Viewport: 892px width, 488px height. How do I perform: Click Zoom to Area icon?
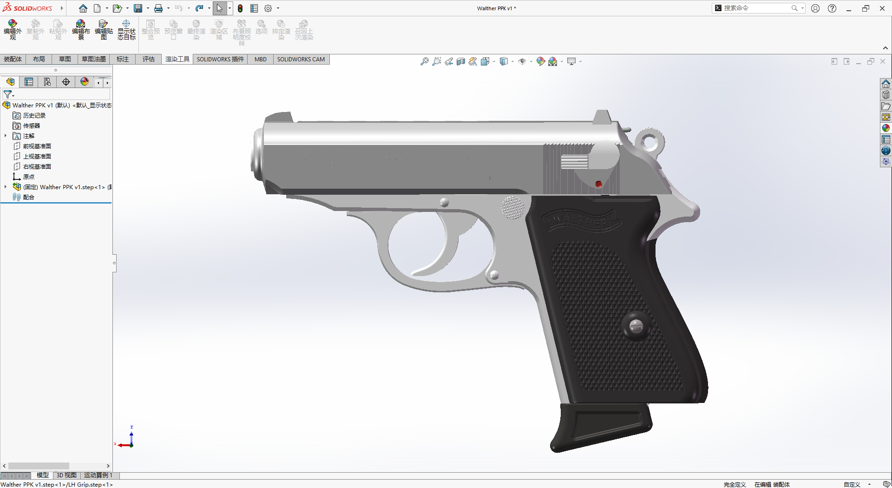tap(436, 61)
